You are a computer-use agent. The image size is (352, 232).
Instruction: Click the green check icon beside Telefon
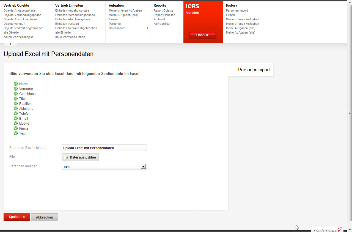(x=16, y=113)
